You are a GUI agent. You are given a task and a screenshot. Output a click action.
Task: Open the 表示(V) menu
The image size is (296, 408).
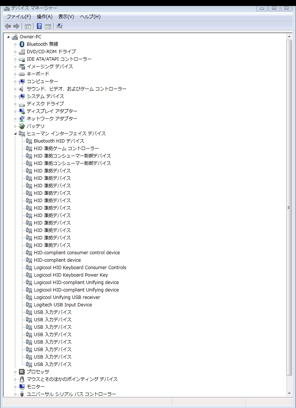[x=66, y=17]
